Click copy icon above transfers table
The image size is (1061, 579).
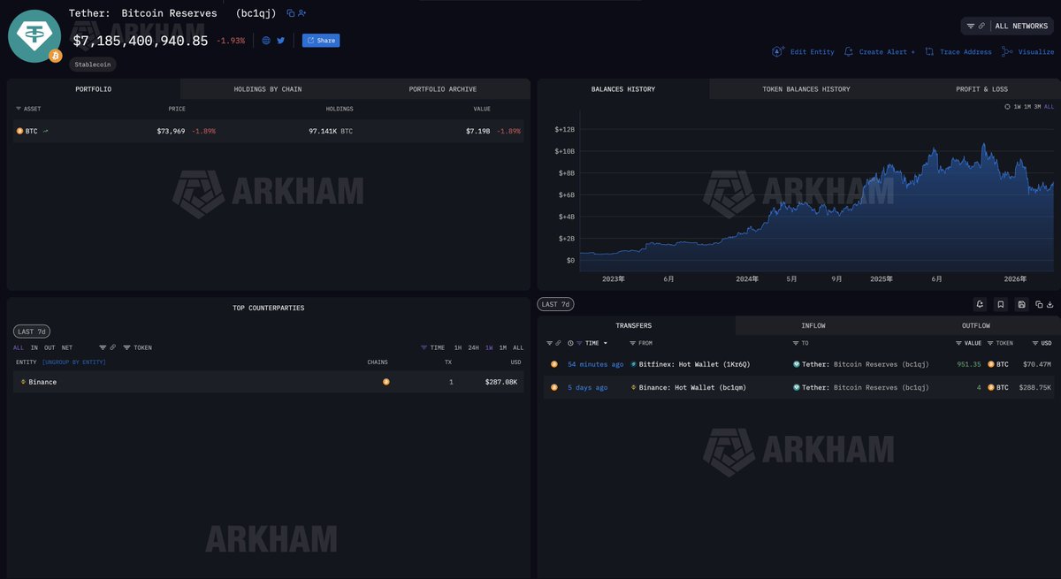[1039, 304]
